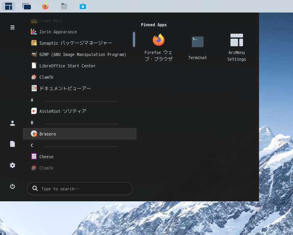The height and width of the screenshot is (235, 293).
Task: Open the pinned ArcMenu Settings
Action: [237, 47]
